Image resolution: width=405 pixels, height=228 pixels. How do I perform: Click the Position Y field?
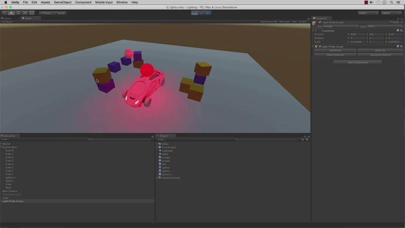pyautogui.click(x=376, y=34)
